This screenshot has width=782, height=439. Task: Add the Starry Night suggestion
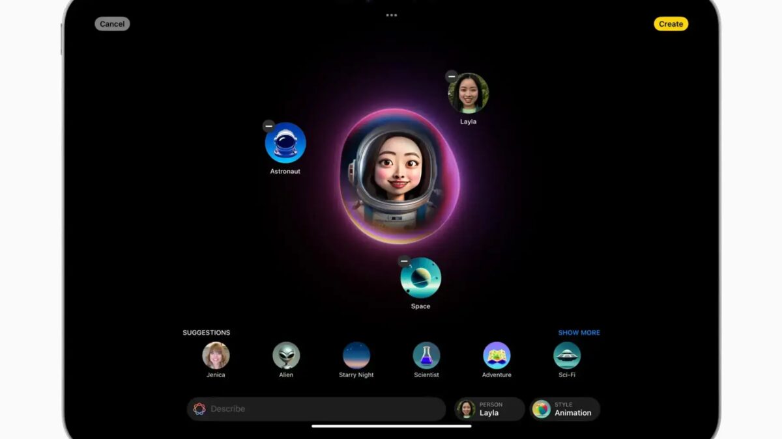(356, 355)
